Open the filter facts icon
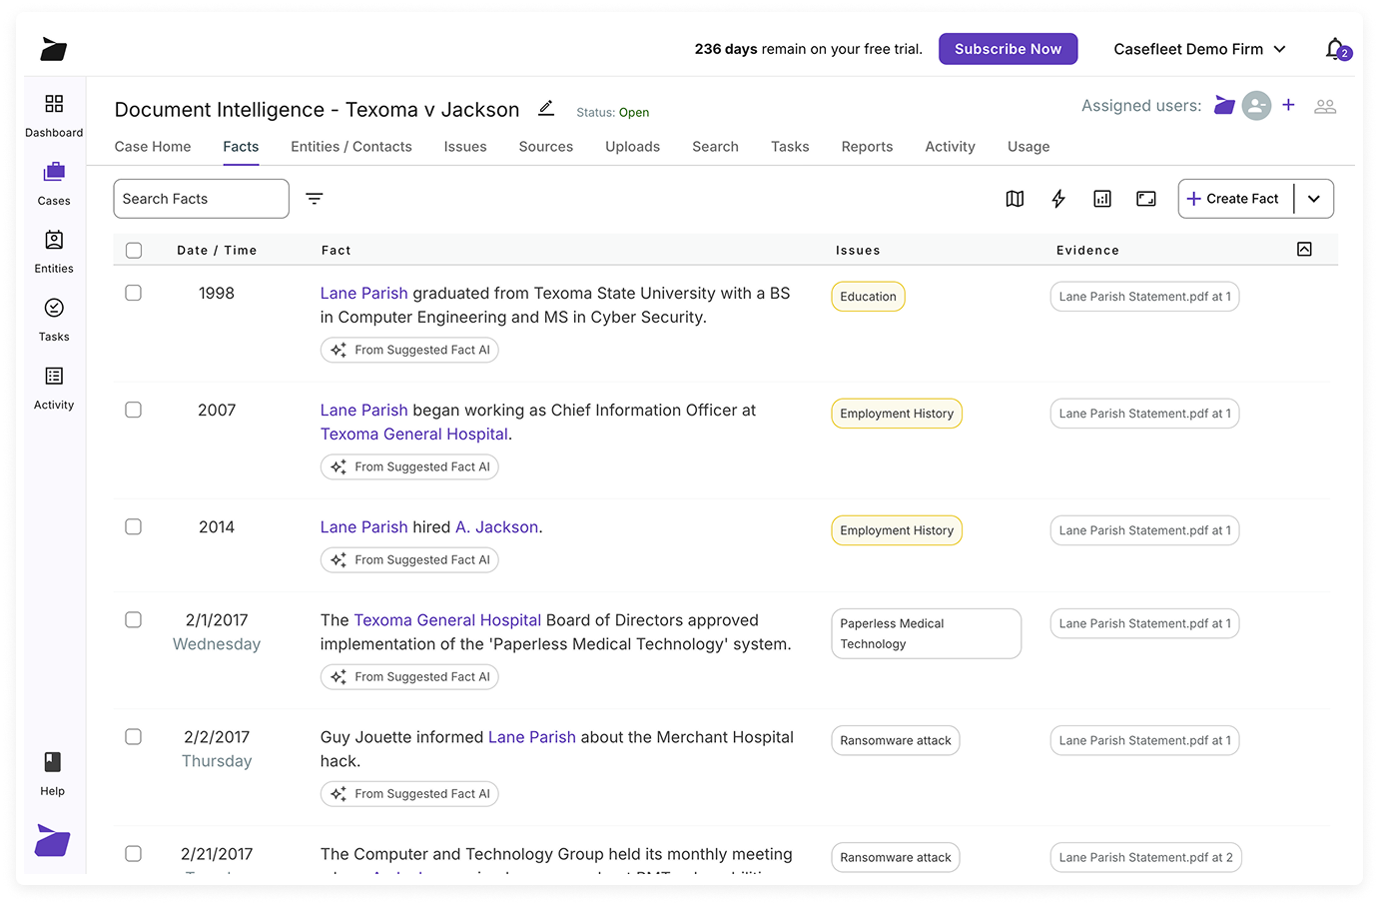1379x905 pixels. pyautogui.click(x=315, y=199)
